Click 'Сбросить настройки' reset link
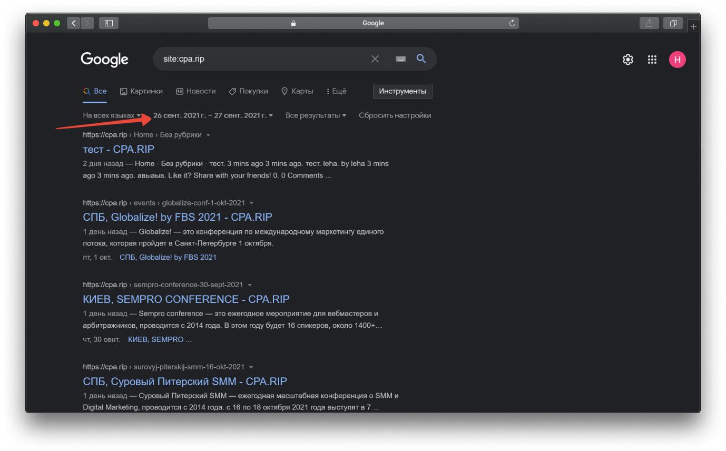Viewport: 726px width, 451px height. click(395, 115)
